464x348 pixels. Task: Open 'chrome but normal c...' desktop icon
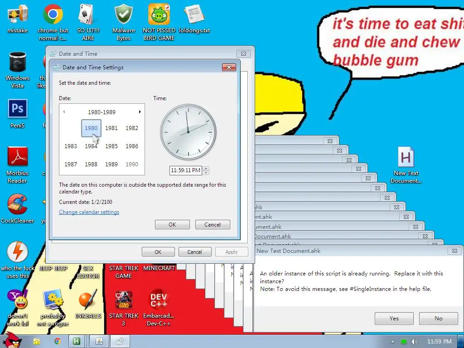(53, 22)
